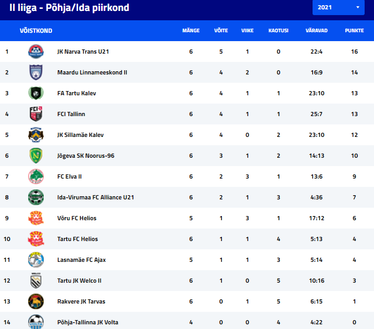The width and height of the screenshot is (374, 329).
Task: Click the Rakvere JK Tarvas bull logo
Action: [36, 301]
